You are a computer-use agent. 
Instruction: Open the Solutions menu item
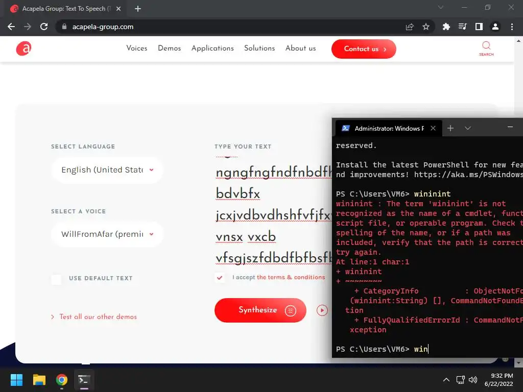[259, 48]
